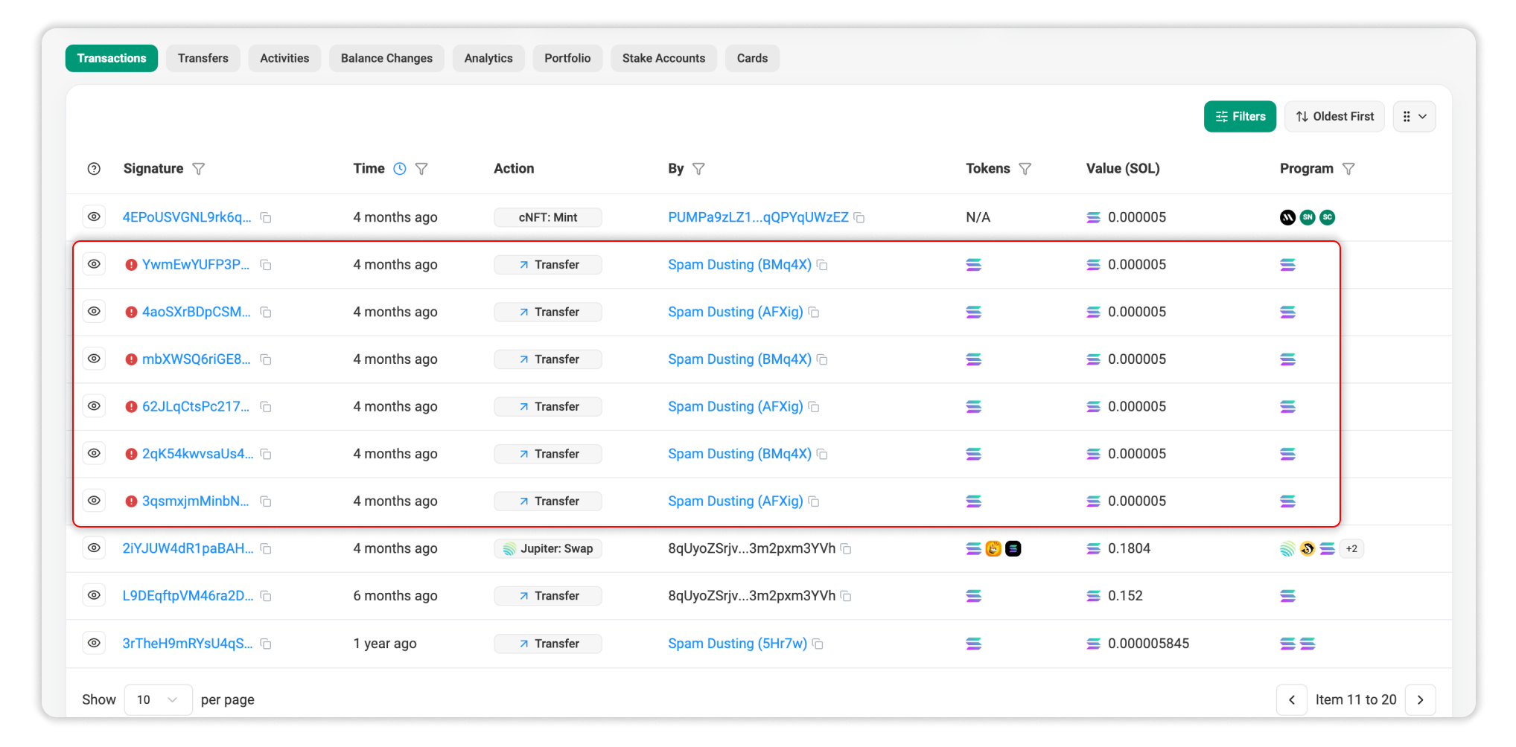The height and width of the screenshot is (747, 1516).
Task: Copy signature mbXWSQ6riGE8
Action: [x=266, y=359]
